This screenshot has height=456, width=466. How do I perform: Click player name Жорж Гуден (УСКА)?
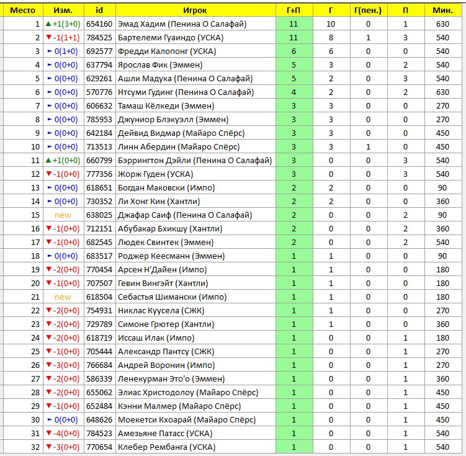155,174
